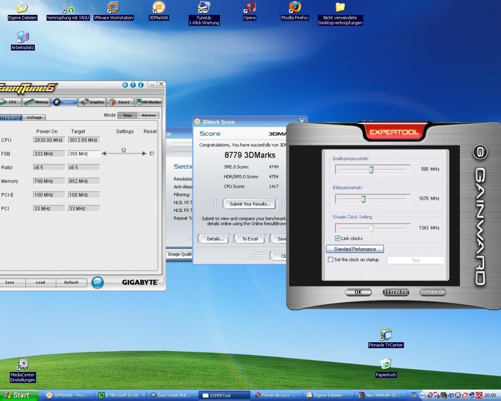
Task: Switch to Neu WinRAR-ZIP taskbar button
Action: tap(381, 395)
